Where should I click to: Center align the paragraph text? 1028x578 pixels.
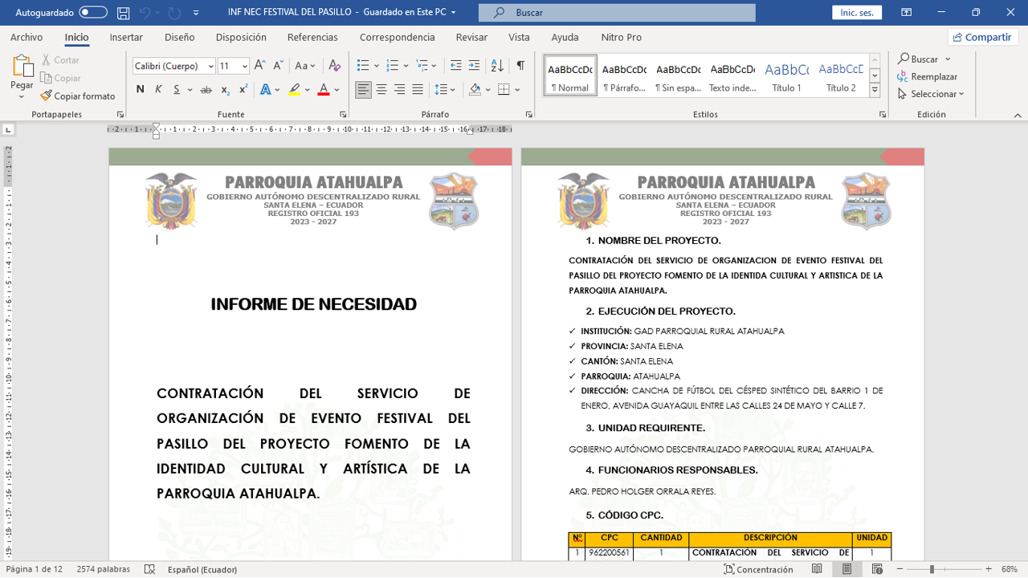point(381,89)
